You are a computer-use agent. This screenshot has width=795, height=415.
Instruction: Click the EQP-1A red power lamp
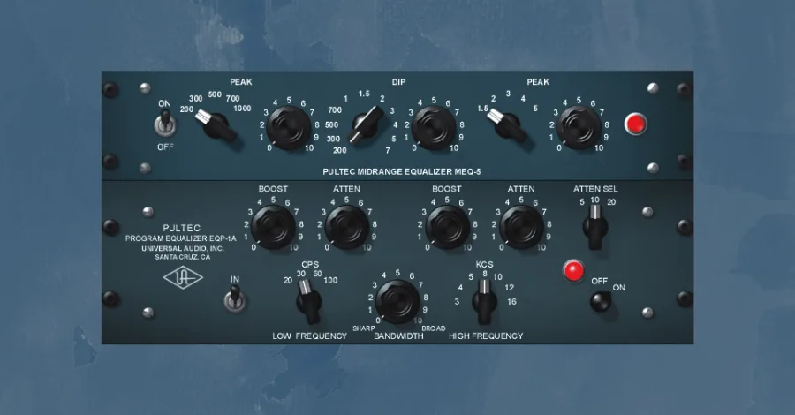click(573, 271)
